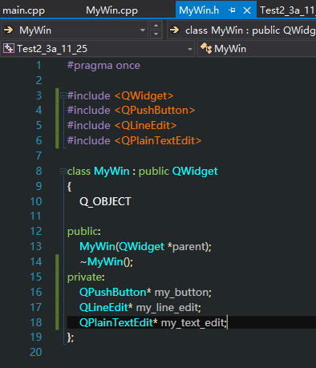This screenshot has height=368, width=316.
Task: Click the Q_OBJECT macro text
Action: [x=105, y=202]
